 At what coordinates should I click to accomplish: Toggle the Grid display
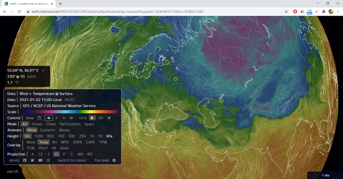(83, 118)
